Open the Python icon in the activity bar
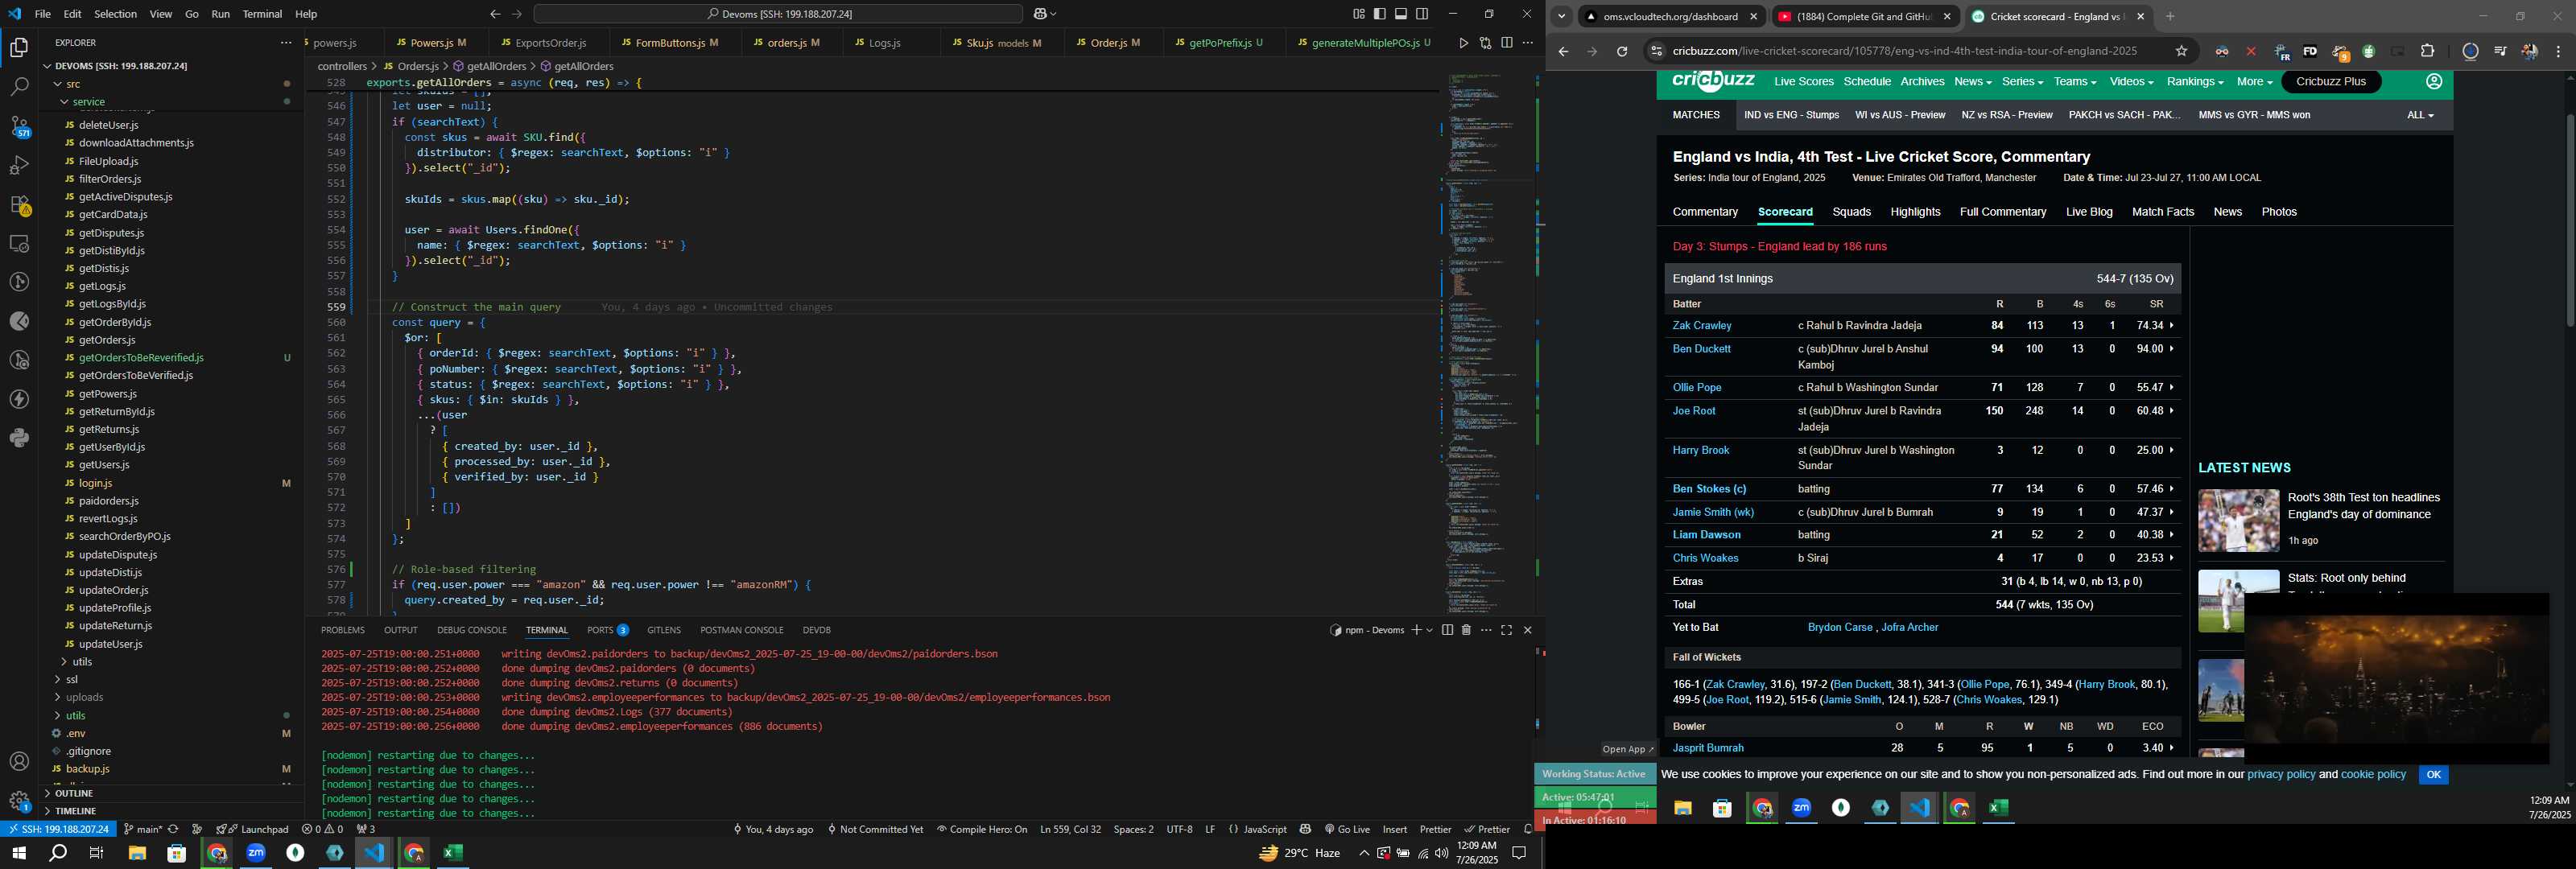This screenshot has height=869, width=2576. (19, 438)
